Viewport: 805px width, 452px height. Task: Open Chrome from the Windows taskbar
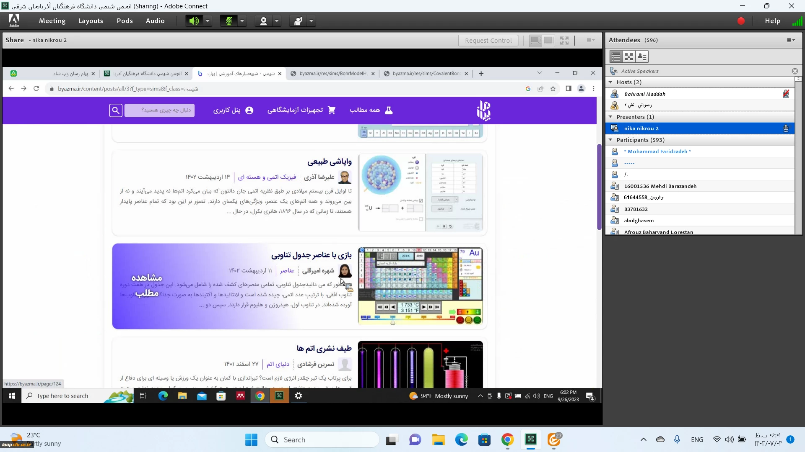pos(507,440)
